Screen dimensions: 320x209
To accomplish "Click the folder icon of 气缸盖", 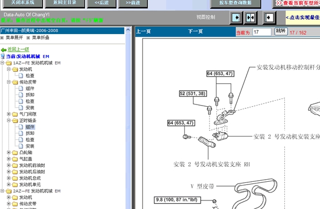I will point(15,159).
